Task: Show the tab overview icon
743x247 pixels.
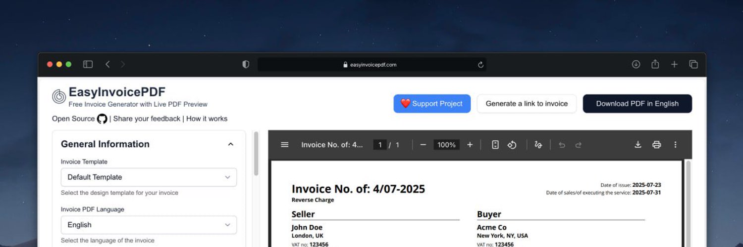Action: [x=693, y=64]
